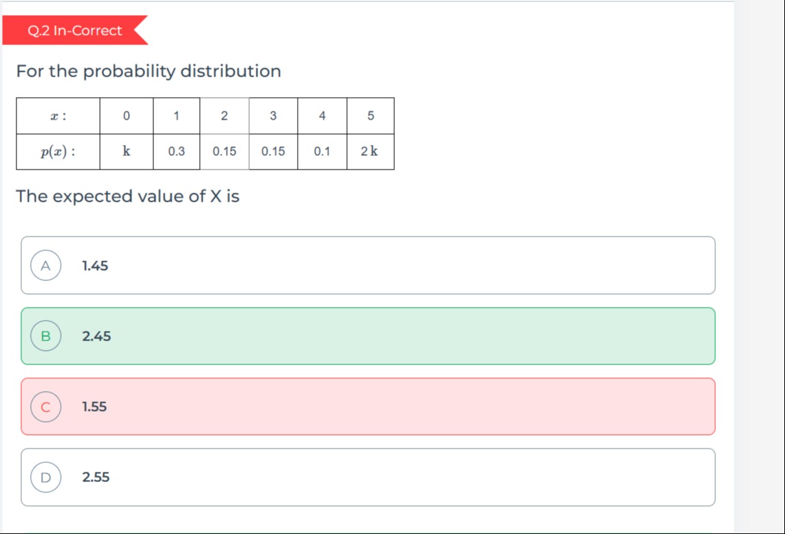This screenshot has height=534, width=785.
Task: Choose the answer 2.55
Action: [368, 477]
